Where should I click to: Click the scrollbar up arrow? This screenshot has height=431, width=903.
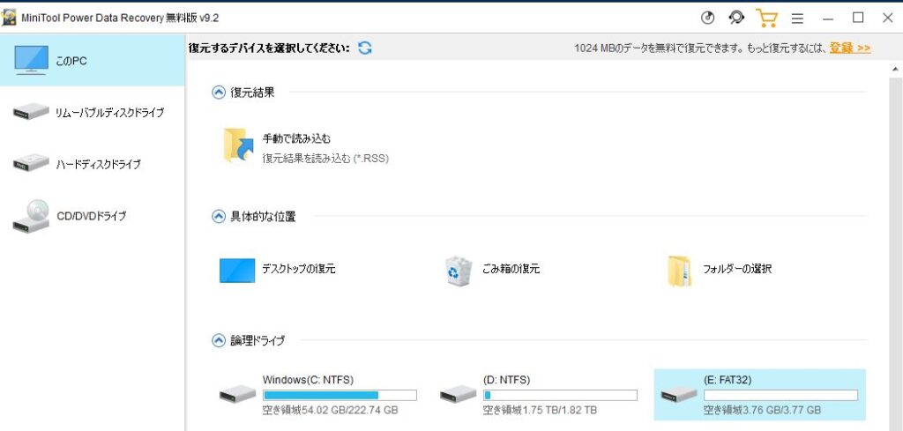click(x=895, y=69)
